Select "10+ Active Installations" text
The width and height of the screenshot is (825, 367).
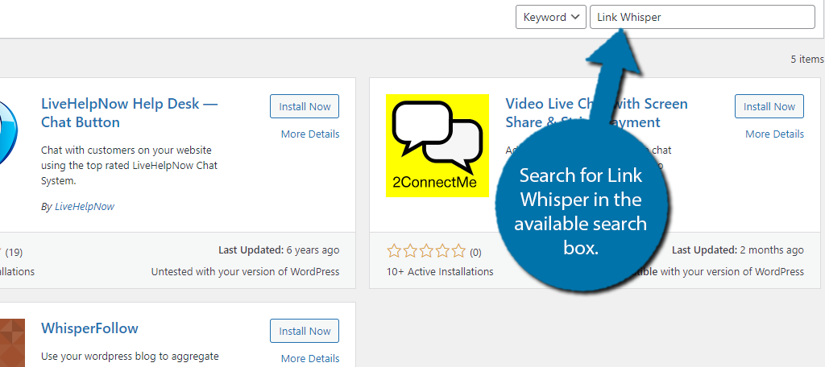tap(440, 272)
